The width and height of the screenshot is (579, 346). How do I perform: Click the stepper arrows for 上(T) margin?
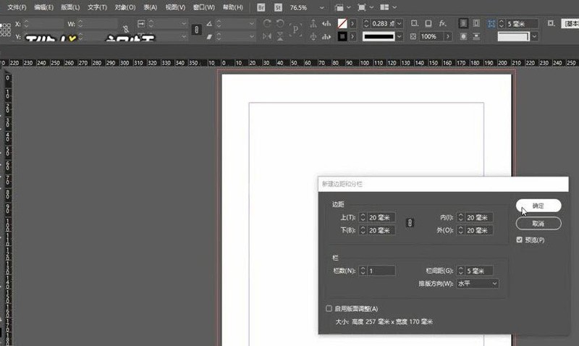coord(363,217)
